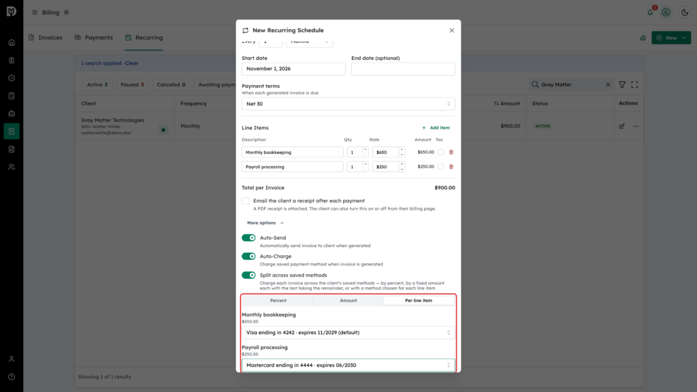Switch to the Payments tab
The height and width of the screenshot is (392, 697).
93,38
